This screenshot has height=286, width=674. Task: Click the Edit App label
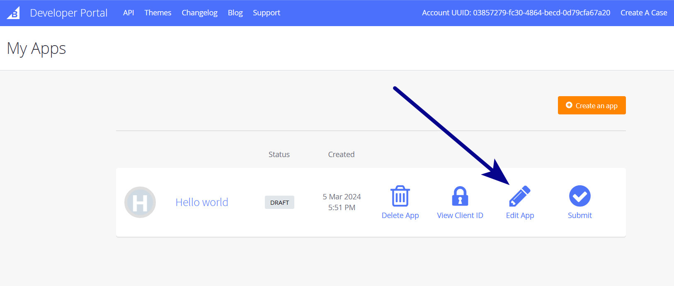pos(520,216)
